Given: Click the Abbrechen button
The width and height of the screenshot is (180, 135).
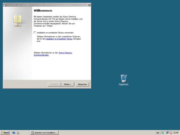Looking at the screenshot, I should 82,84.
